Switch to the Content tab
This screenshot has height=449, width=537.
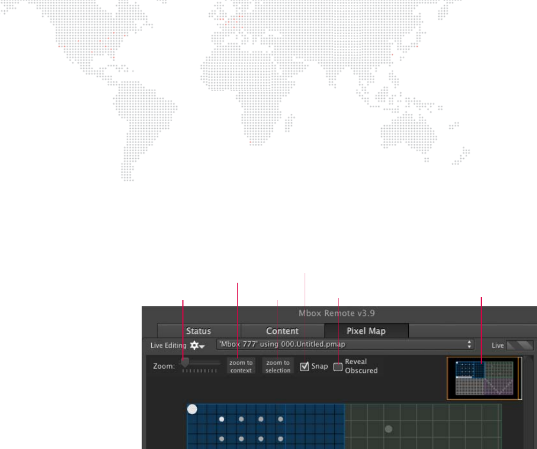(x=283, y=331)
